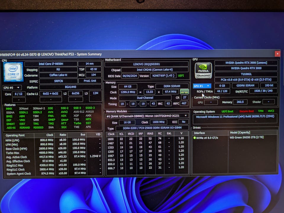Click the AVX2 feature label
284x213 pixels.
(64, 112)
